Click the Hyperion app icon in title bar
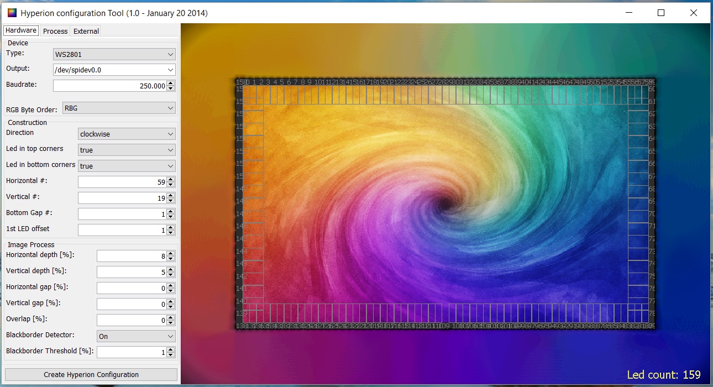Viewport: 713px width, 387px height. (x=12, y=13)
